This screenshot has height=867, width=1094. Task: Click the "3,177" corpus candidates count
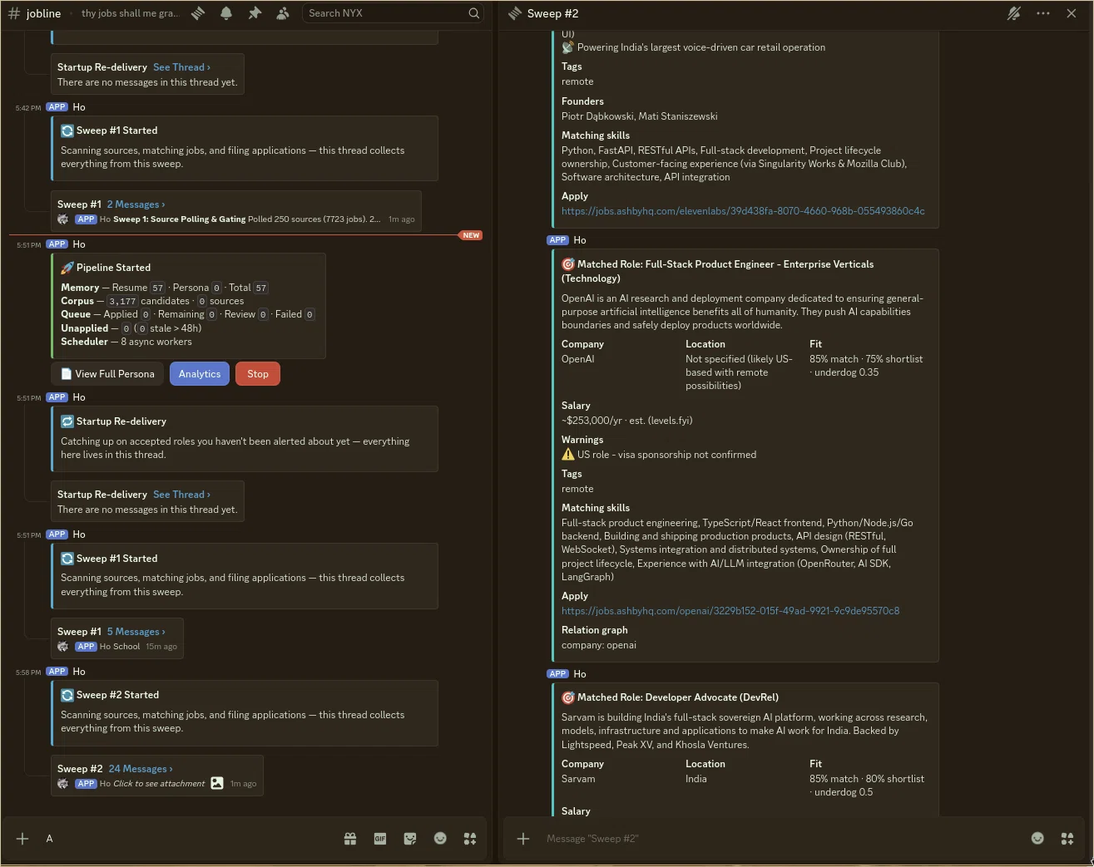click(122, 301)
